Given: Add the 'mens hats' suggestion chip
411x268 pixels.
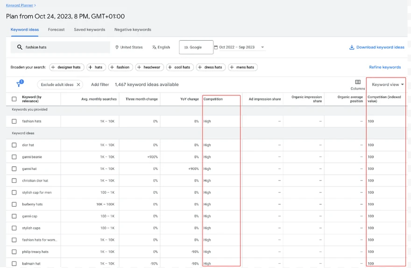Looking at the screenshot, I should tap(242, 67).
